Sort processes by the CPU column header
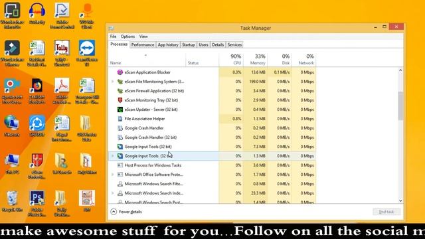 click(231, 59)
